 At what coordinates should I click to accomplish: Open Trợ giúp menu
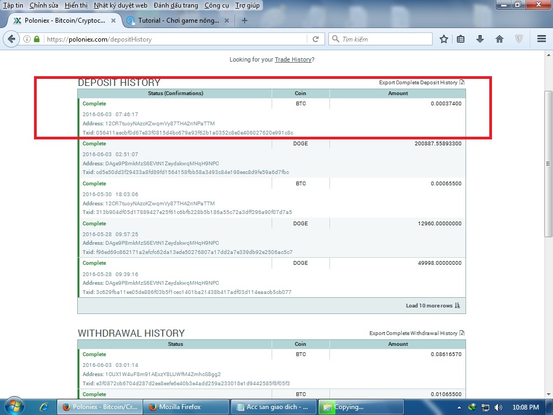(x=247, y=5)
